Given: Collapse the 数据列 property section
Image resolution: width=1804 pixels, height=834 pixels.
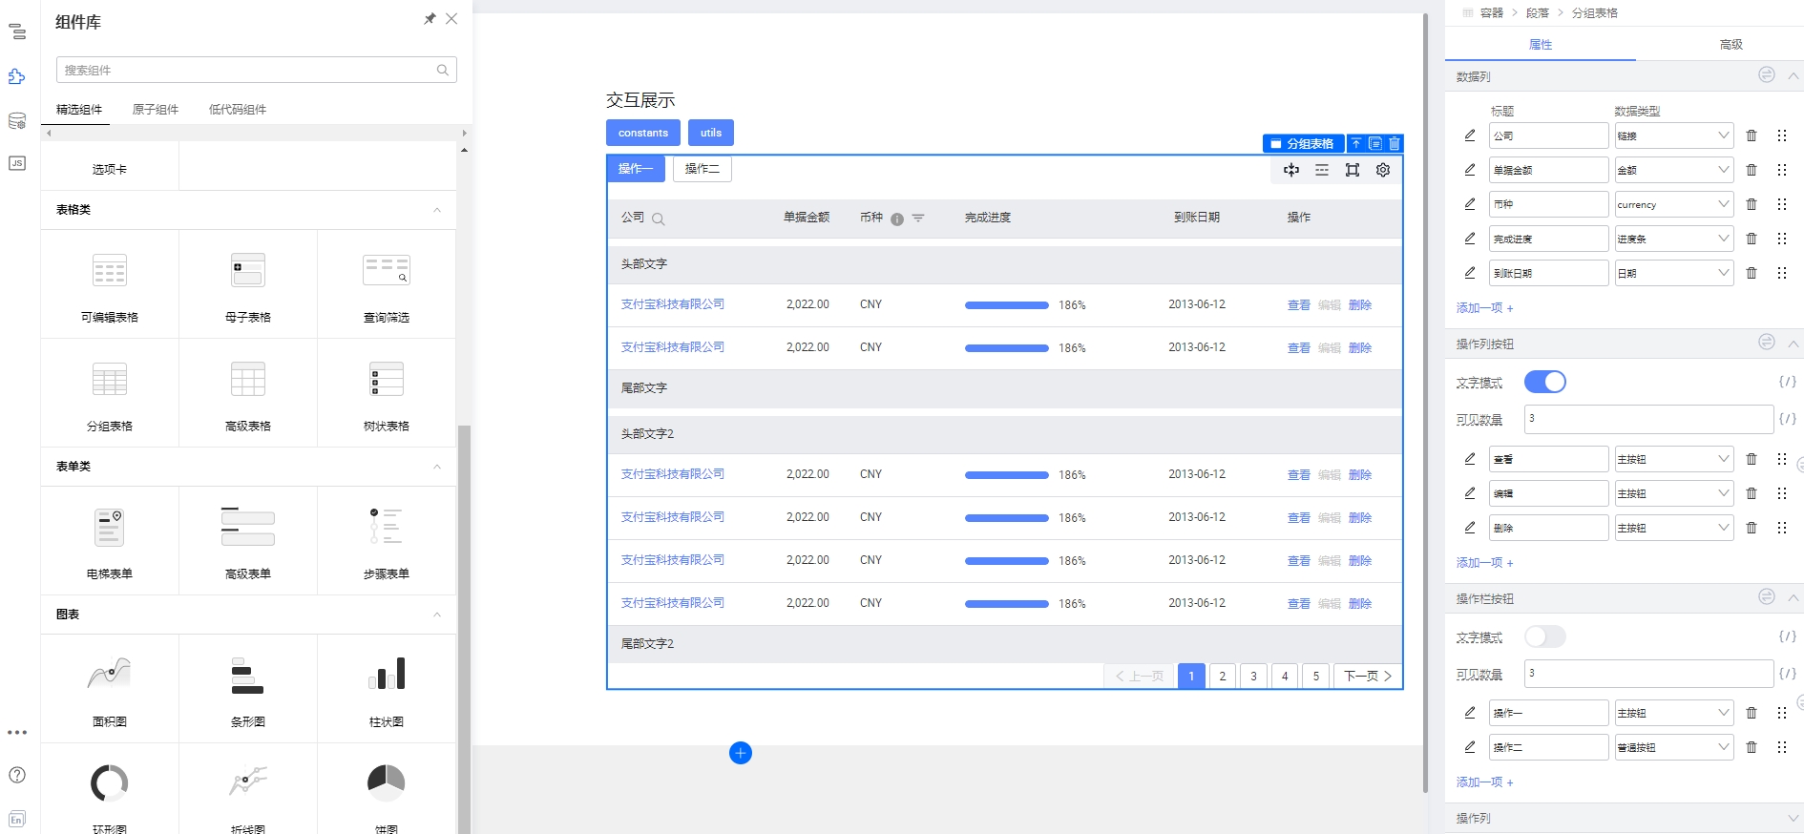Looking at the screenshot, I should pos(1793,76).
